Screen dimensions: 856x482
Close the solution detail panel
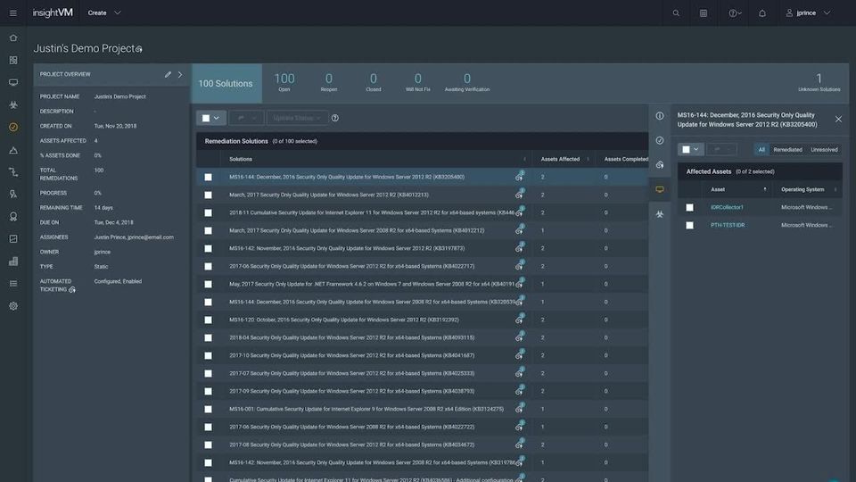click(x=838, y=119)
